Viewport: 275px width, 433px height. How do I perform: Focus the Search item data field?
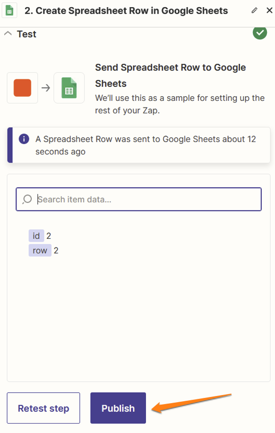click(138, 199)
